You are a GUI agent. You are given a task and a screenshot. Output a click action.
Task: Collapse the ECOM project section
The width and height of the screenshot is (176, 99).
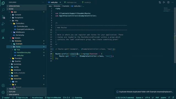click(26, 9)
